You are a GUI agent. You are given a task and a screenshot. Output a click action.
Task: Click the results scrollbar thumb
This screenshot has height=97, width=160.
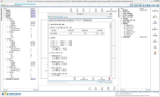pyautogui.click(x=110, y=26)
